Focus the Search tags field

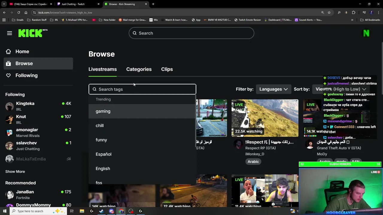coord(142,89)
